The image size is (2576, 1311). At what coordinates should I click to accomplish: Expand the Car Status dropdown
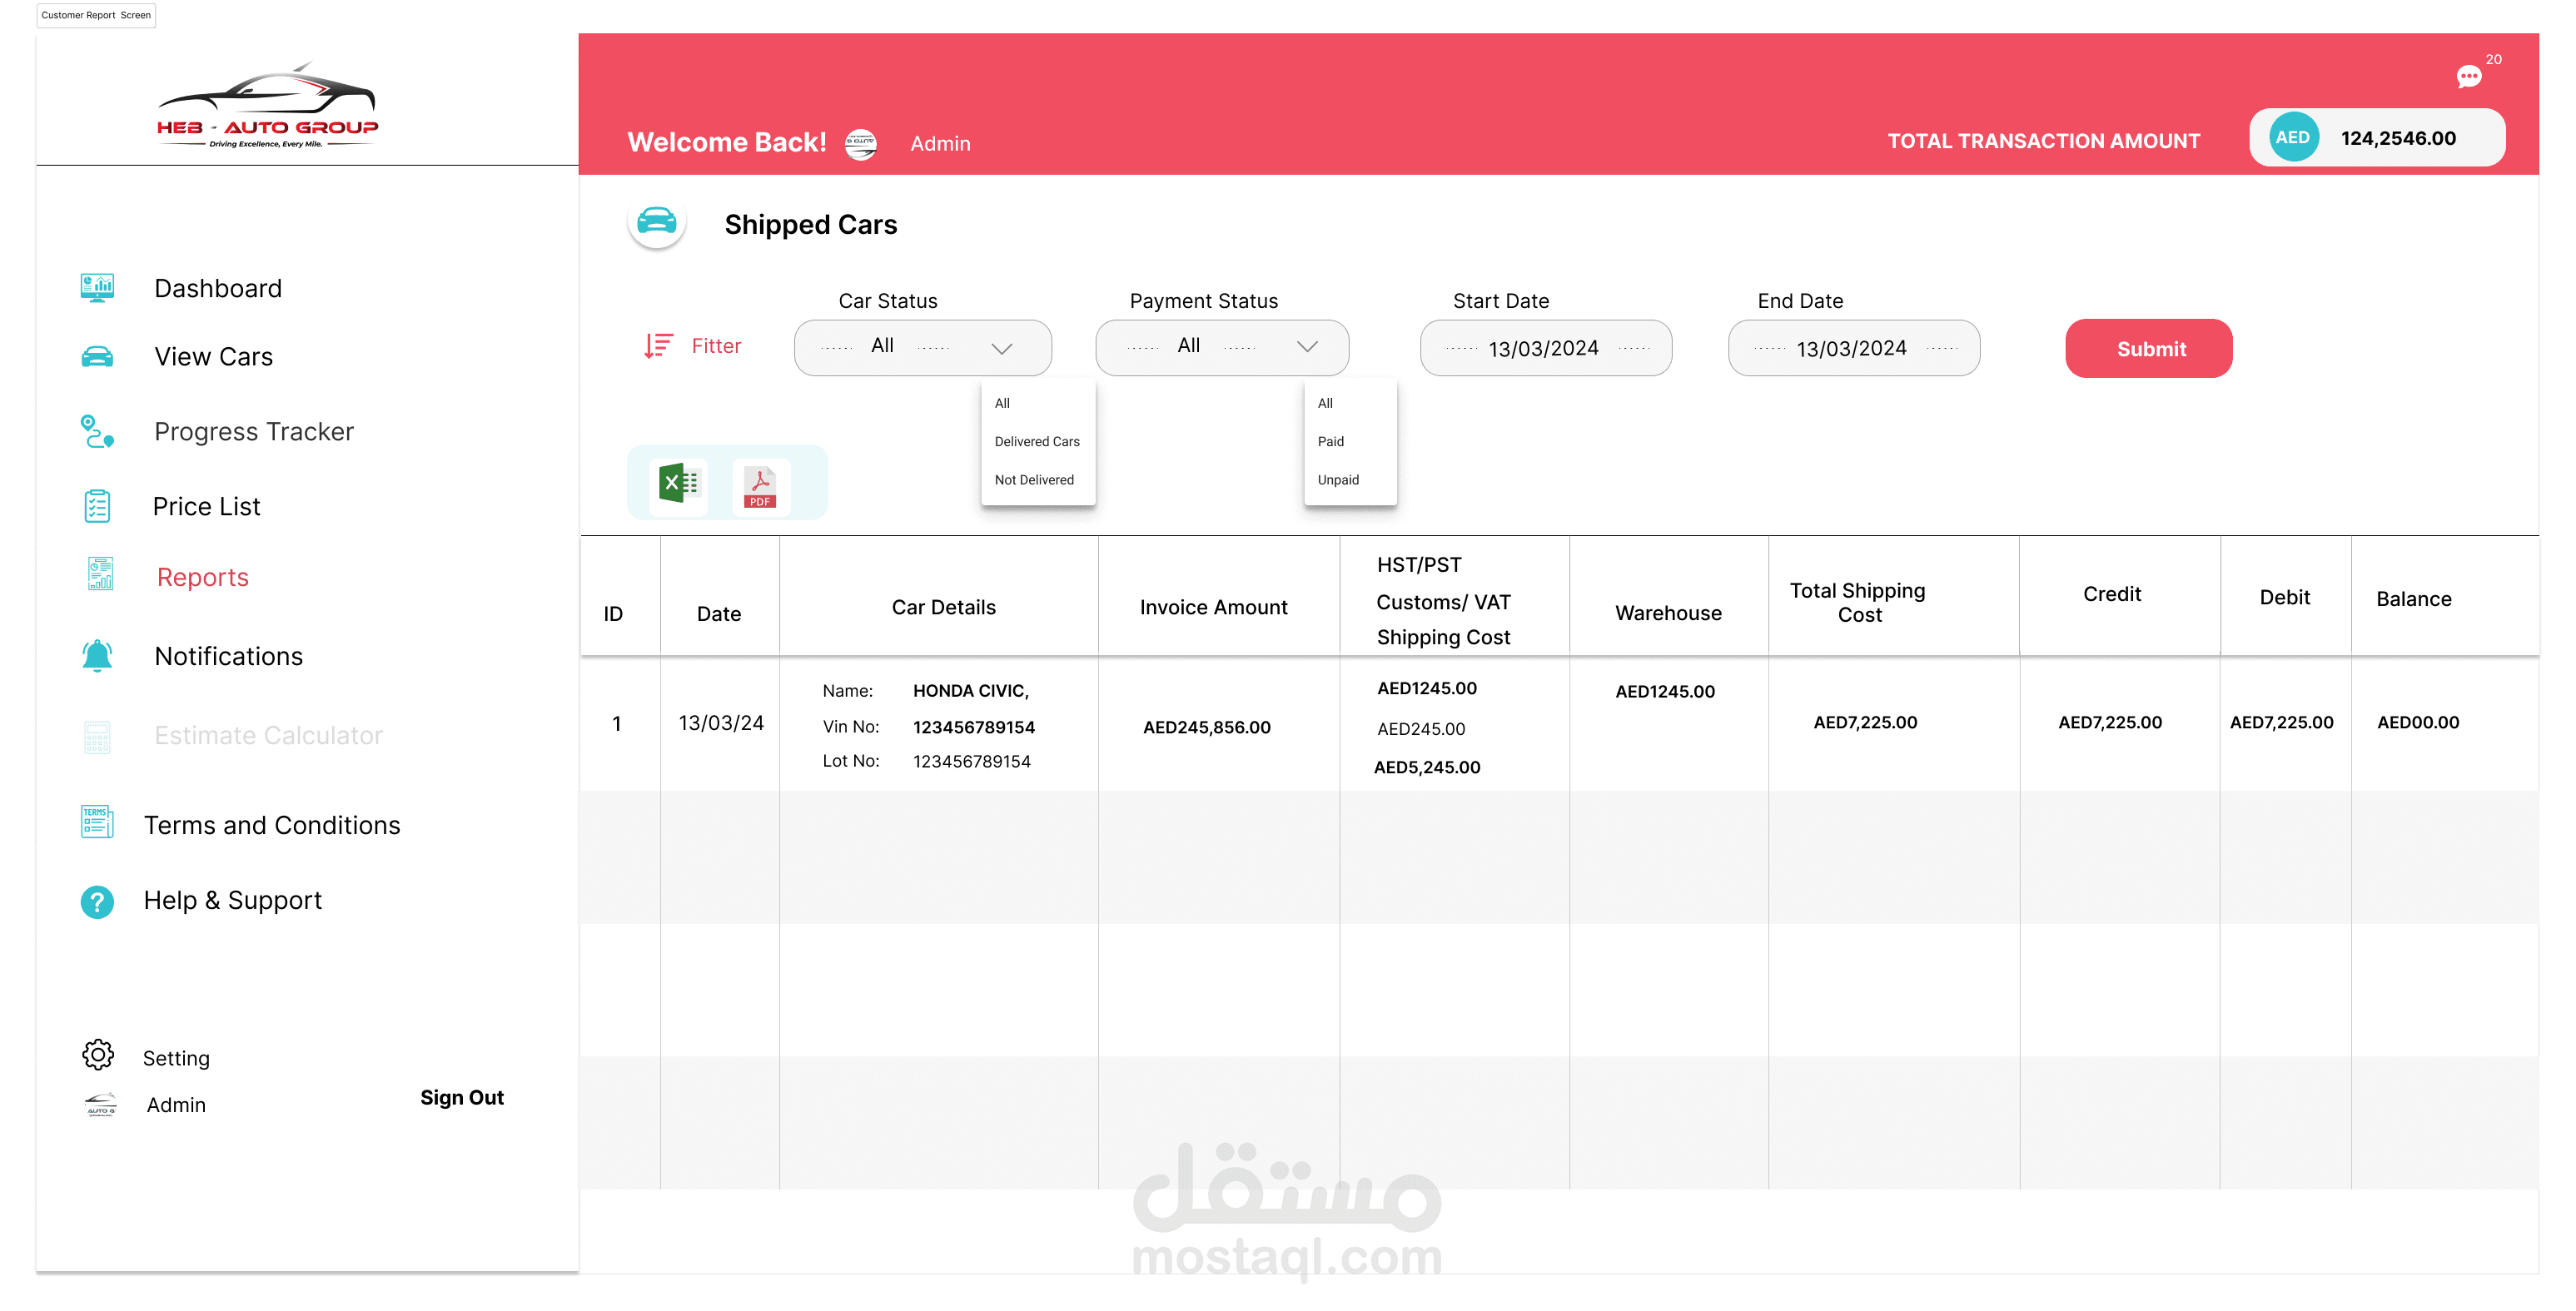pos(922,347)
